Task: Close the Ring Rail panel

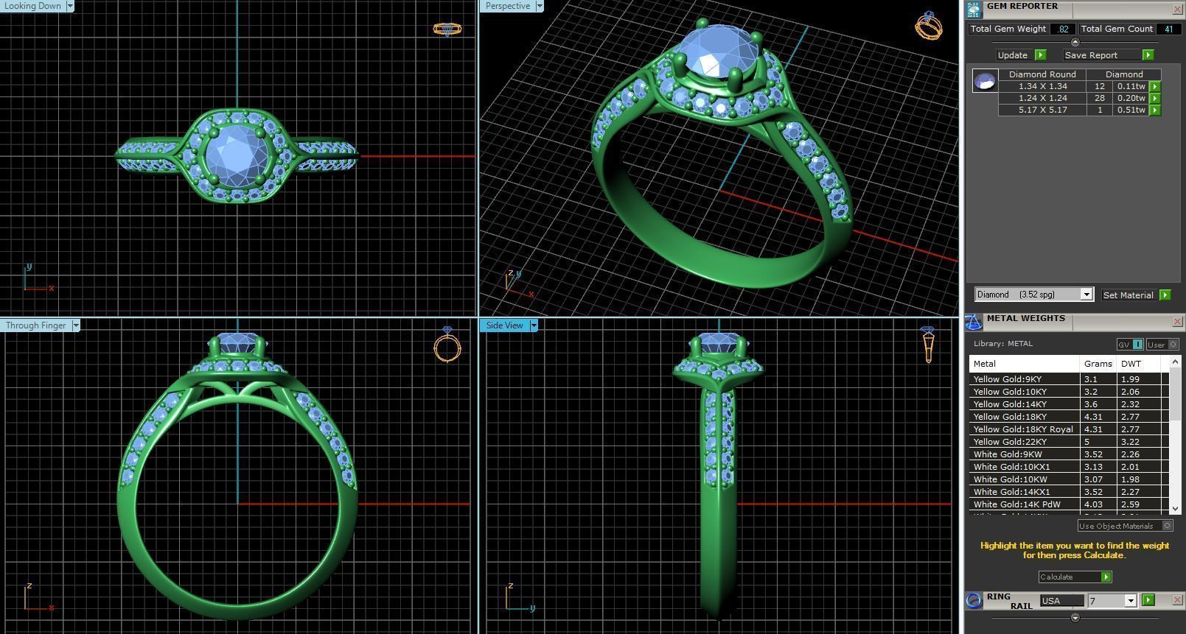Action: tap(1176, 600)
